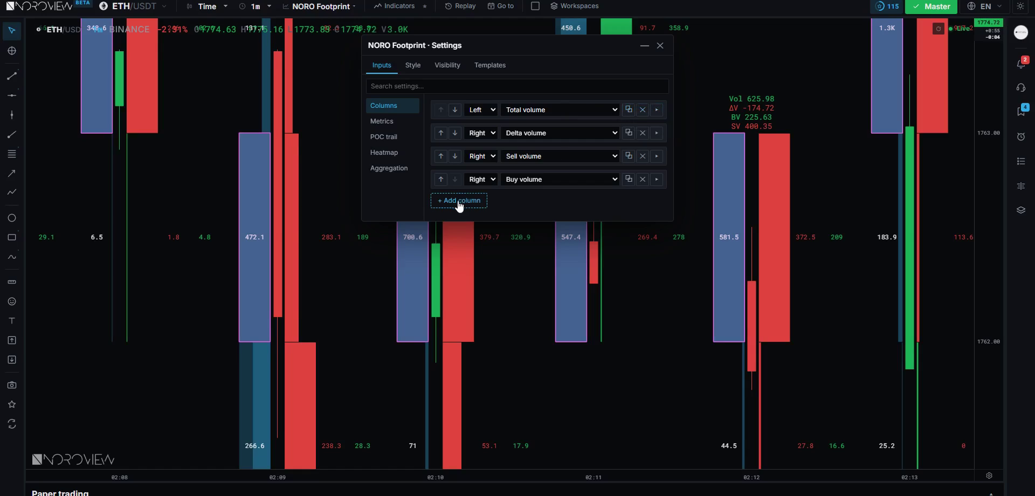1035x496 pixels.
Task: Move Sell volume column up
Action: (x=441, y=156)
